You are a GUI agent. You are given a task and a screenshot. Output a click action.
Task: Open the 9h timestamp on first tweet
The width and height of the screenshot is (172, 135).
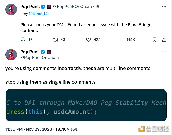pyautogui.click(x=98, y=7)
